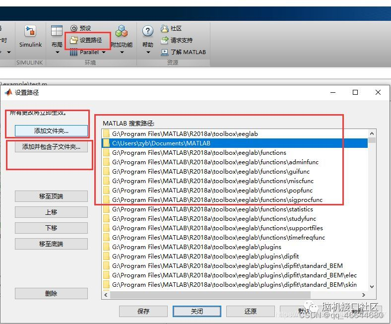Click Revert (还原) button
Screen dimensions: 391x324
tap(251, 311)
